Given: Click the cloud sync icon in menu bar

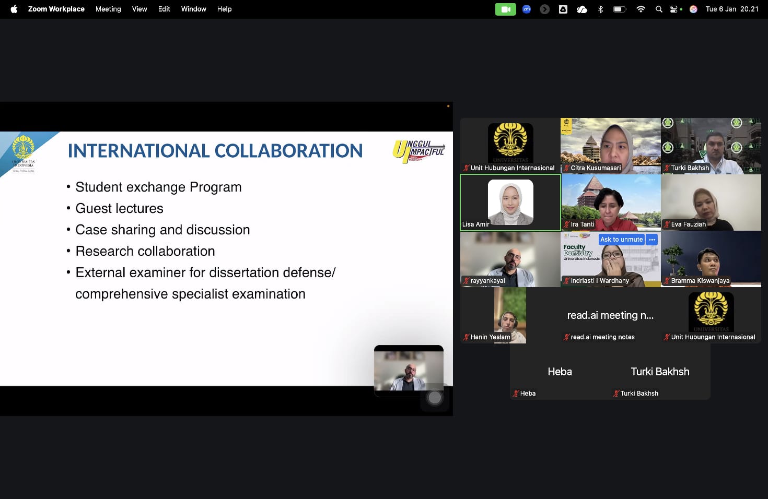Looking at the screenshot, I should pyautogui.click(x=581, y=9).
